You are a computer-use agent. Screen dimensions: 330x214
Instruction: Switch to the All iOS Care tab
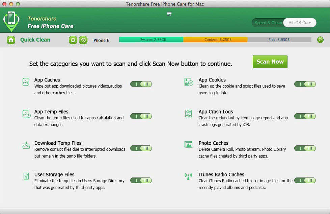tap(300, 23)
